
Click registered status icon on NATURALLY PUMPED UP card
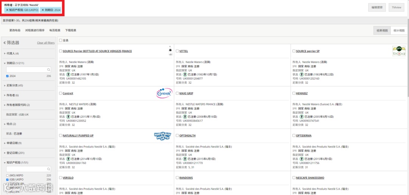coord(68,159)
